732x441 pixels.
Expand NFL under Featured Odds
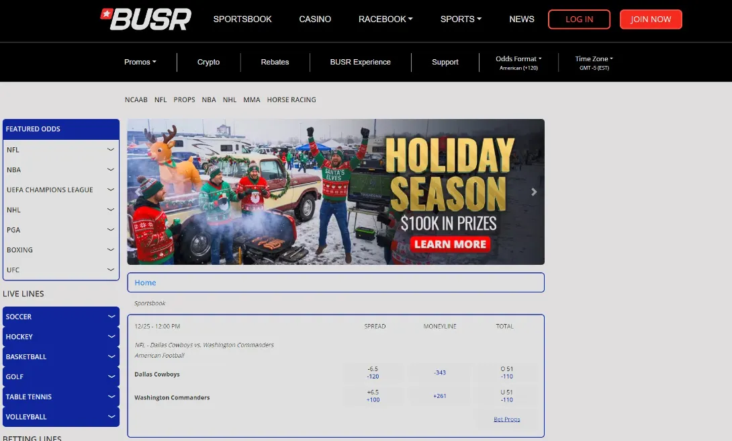tap(60, 149)
